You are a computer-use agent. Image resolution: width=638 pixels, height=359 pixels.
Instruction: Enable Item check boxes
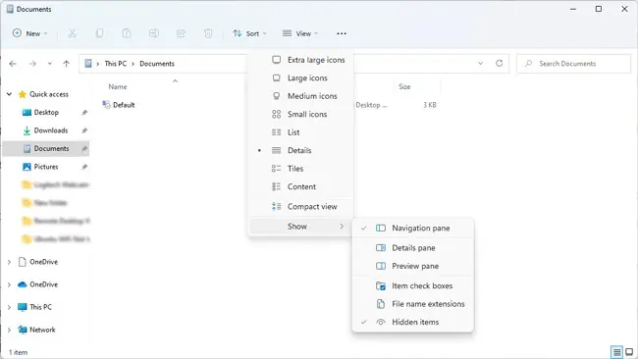click(413, 285)
